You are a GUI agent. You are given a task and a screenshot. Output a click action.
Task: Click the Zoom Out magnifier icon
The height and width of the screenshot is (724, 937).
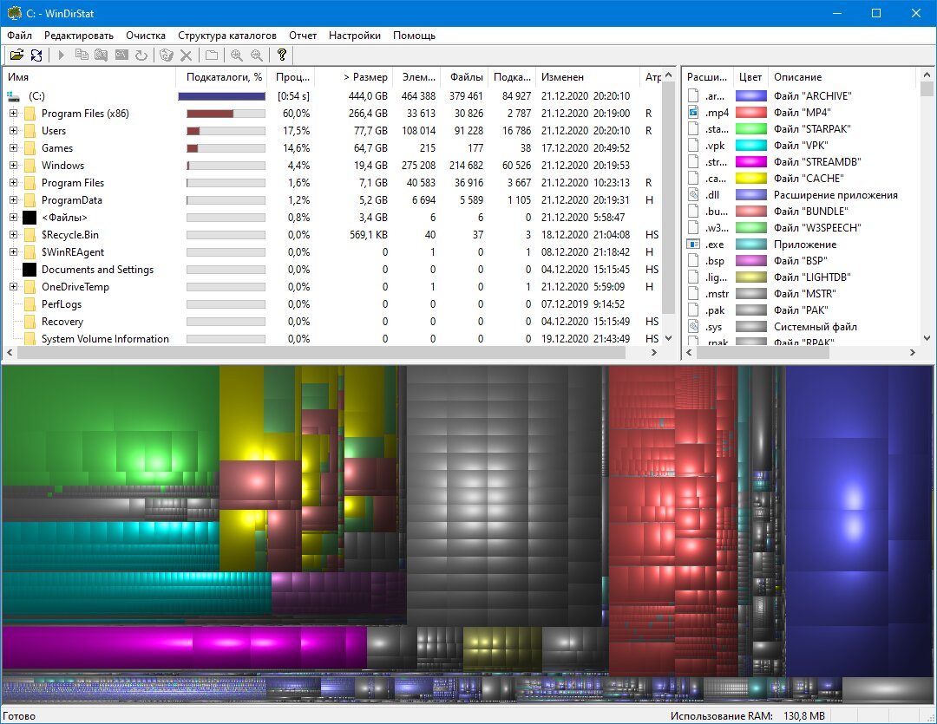pos(256,55)
